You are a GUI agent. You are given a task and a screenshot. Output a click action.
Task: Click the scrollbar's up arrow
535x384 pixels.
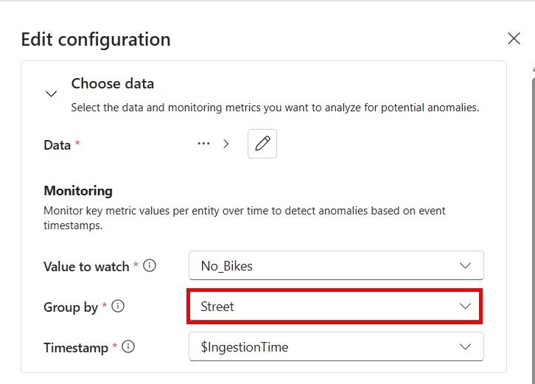click(x=534, y=69)
